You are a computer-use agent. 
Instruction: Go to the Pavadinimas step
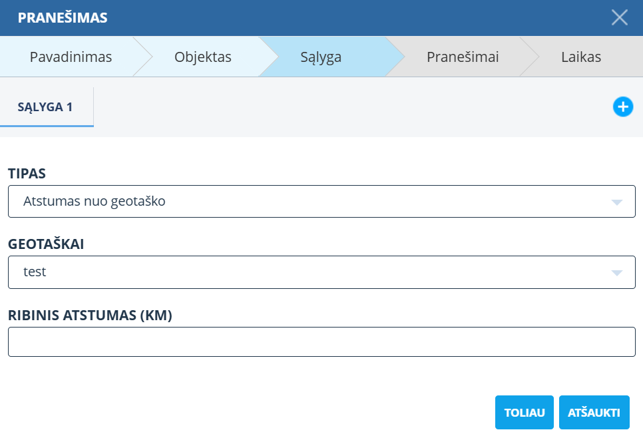tap(71, 57)
